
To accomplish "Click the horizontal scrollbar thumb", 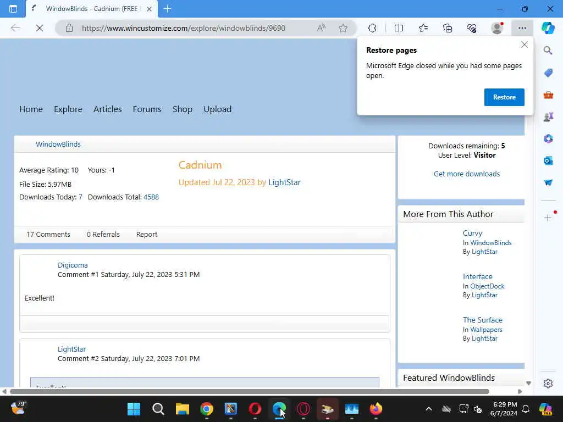I will click(x=250, y=391).
